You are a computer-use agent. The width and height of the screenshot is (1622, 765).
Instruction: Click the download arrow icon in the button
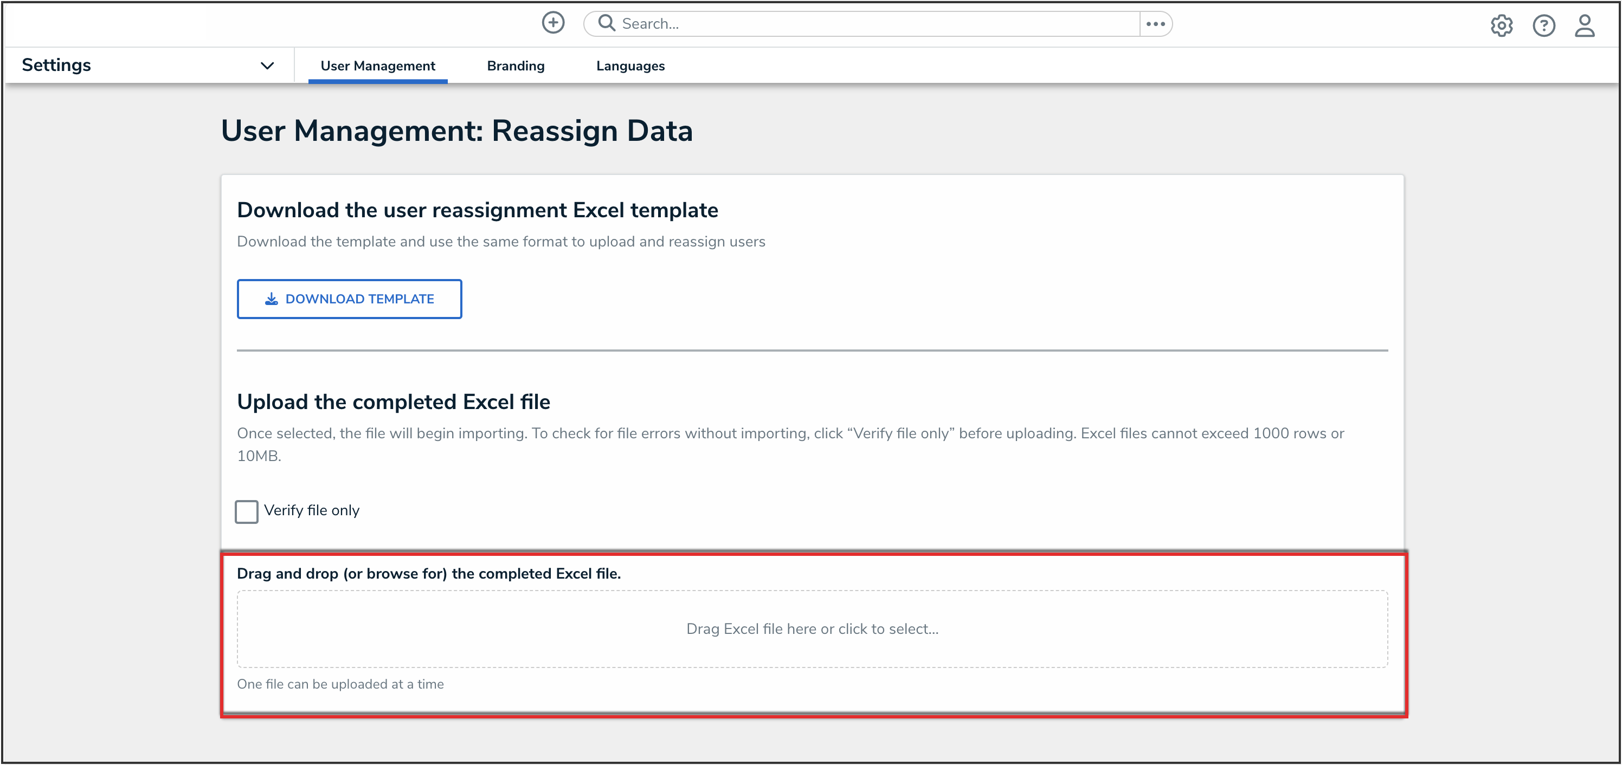click(271, 299)
